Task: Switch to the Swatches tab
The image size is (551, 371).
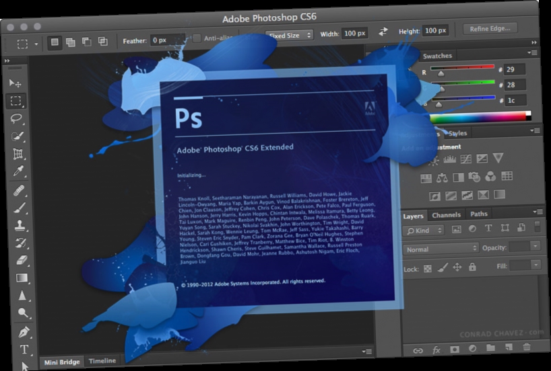Action: [437, 56]
